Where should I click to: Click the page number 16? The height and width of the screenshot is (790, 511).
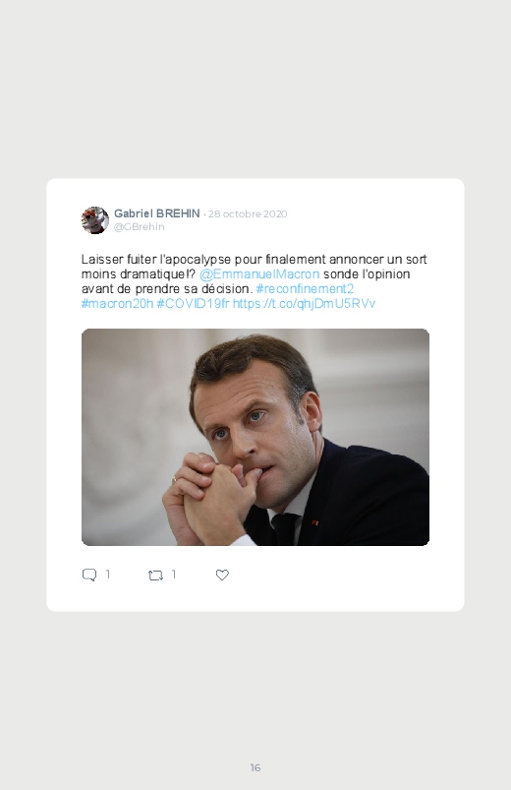pos(255,767)
